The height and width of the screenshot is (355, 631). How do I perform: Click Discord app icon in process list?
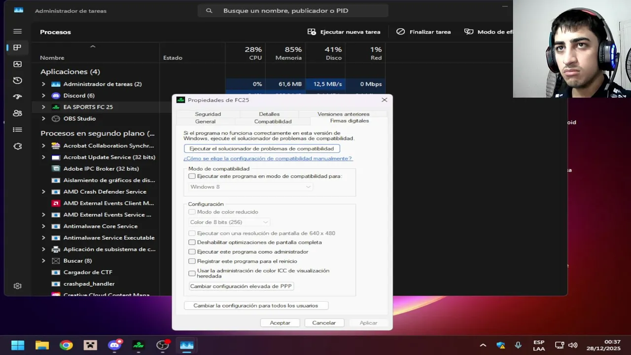[56, 96]
